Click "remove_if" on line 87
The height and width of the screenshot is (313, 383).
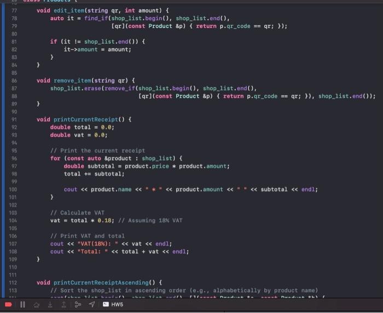coord(120,89)
